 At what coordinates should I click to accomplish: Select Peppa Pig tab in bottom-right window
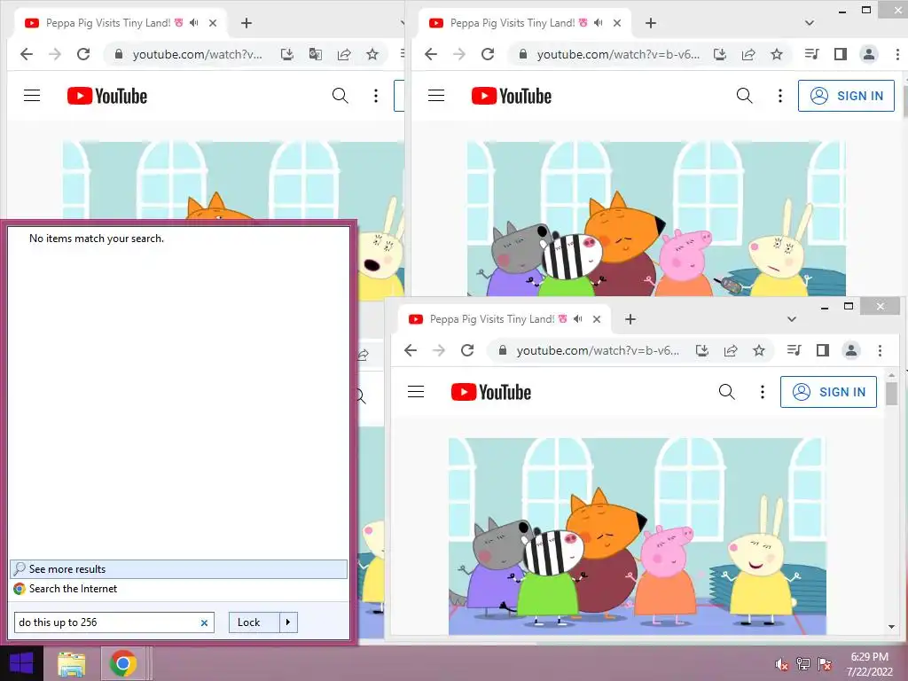505,319
